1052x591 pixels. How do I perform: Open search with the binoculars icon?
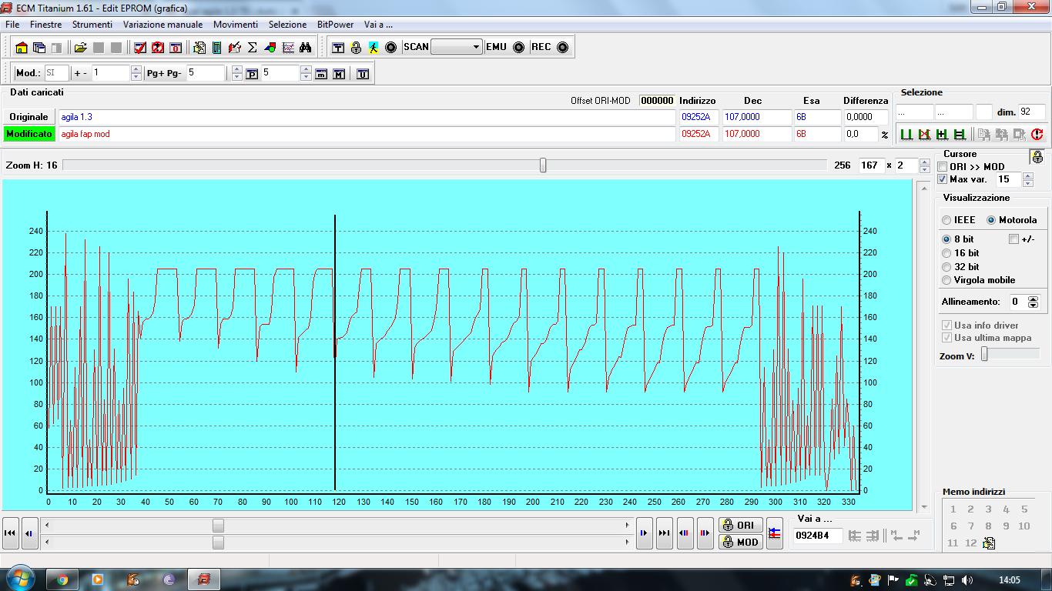(305, 48)
